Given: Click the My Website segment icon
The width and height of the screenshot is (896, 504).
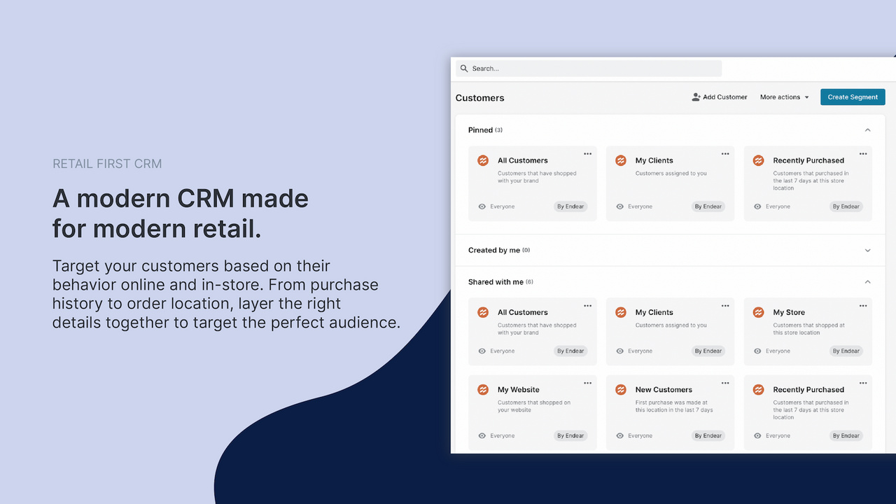Looking at the screenshot, I should pyautogui.click(x=483, y=389).
